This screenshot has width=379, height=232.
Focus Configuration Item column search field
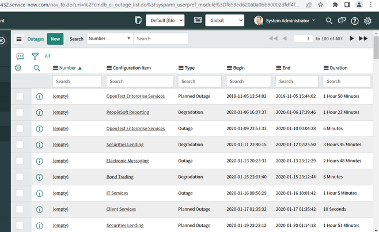139,81
